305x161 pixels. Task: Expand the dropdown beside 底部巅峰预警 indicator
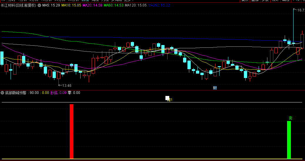tap(2, 93)
